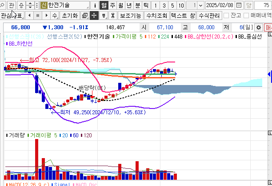This screenshot has height=186, width=272.
Task: Click the crosshair cursor tool icon
Action: [94, 15]
